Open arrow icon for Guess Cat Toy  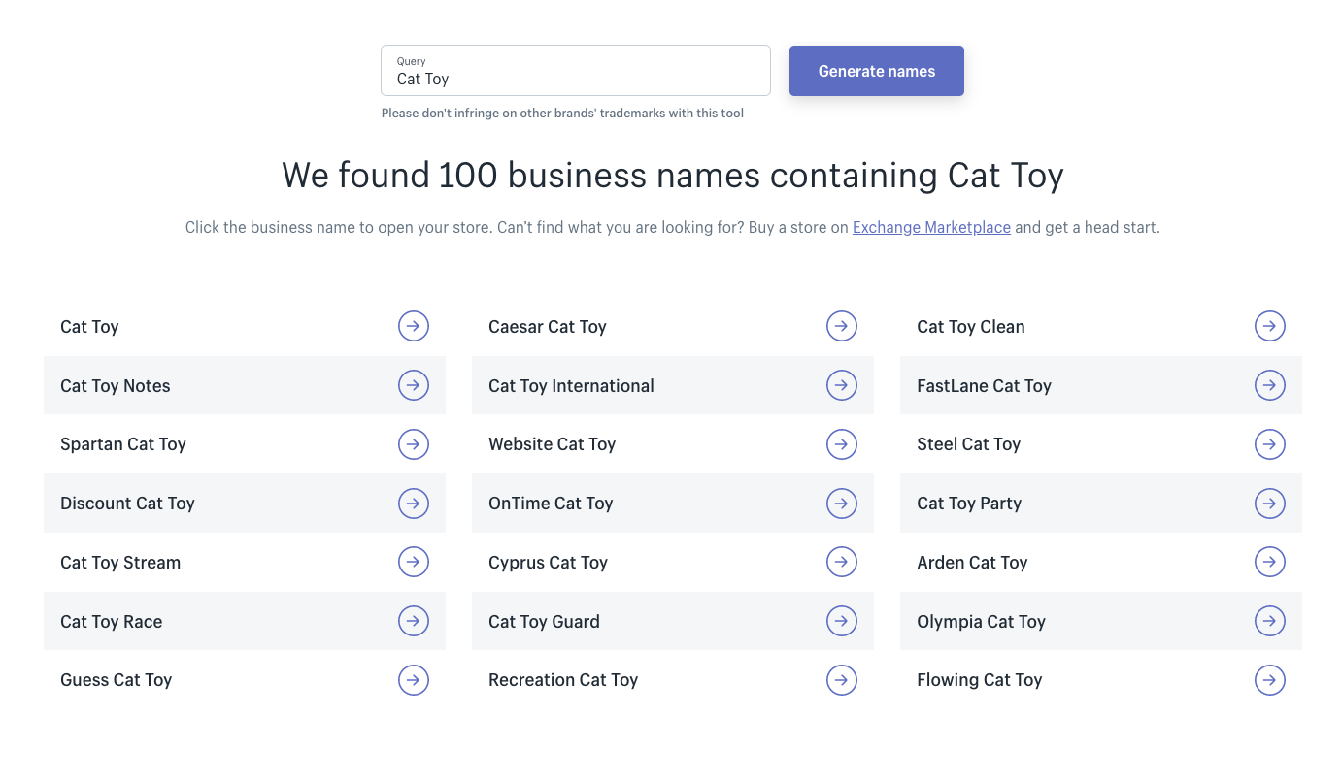click(x=413, y=680)
